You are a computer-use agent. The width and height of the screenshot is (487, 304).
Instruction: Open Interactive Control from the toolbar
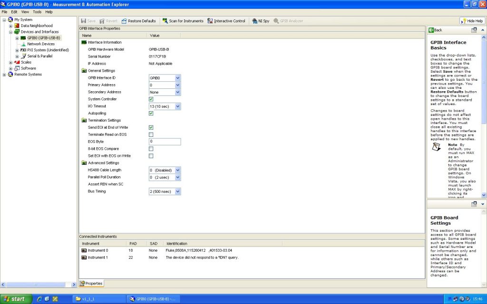click(x=210, y=21)
